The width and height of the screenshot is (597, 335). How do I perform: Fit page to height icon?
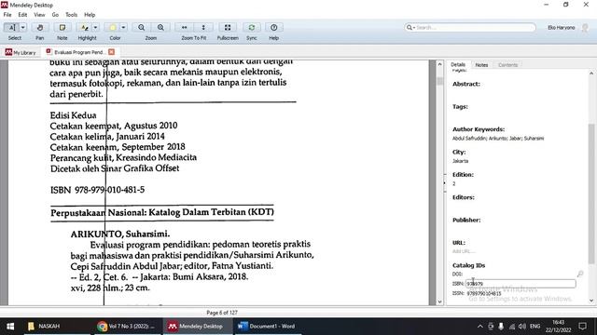point(203,27)
